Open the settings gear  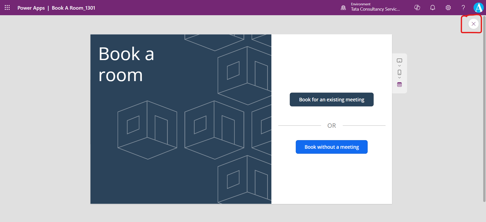click(x=448, y=8)
